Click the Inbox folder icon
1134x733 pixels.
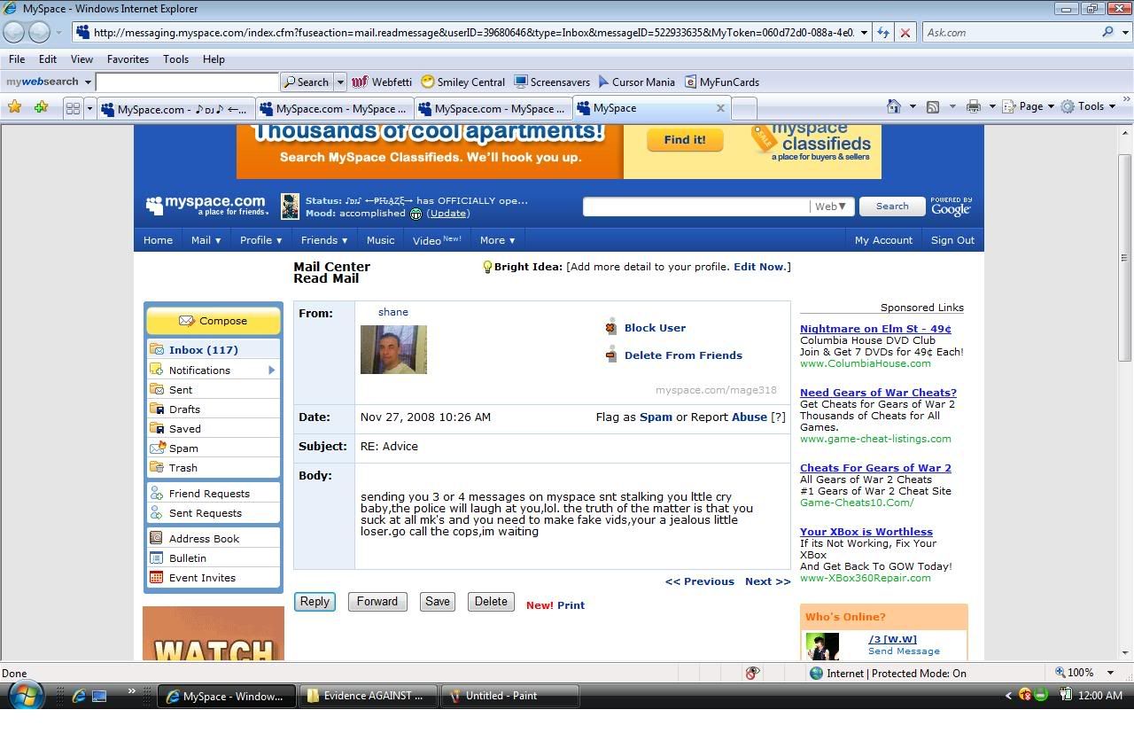(157, 349)
